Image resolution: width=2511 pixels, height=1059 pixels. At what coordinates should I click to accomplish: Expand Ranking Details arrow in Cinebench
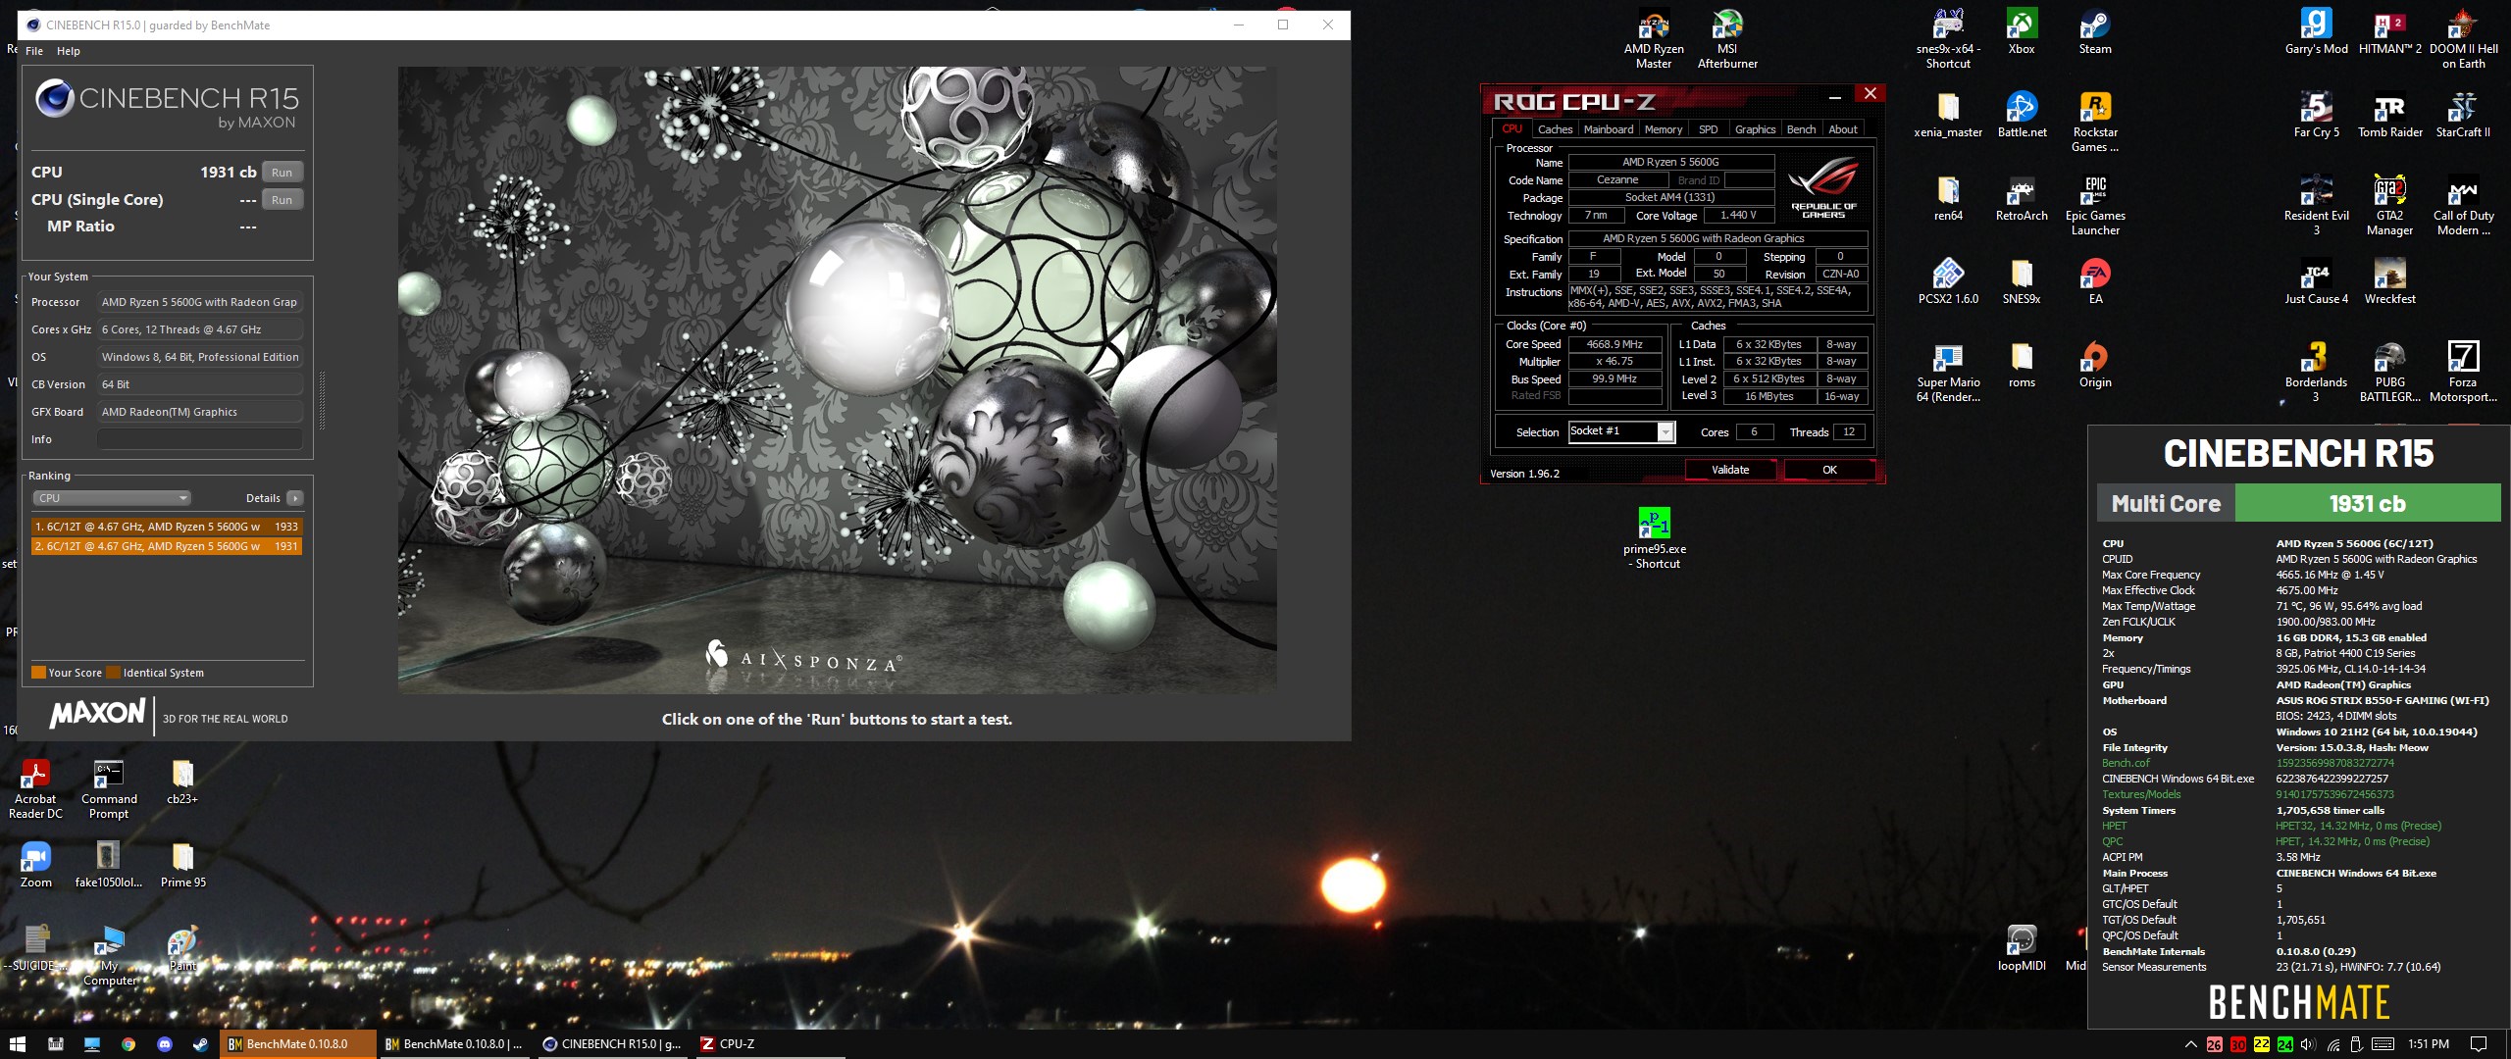click(294, 498)
